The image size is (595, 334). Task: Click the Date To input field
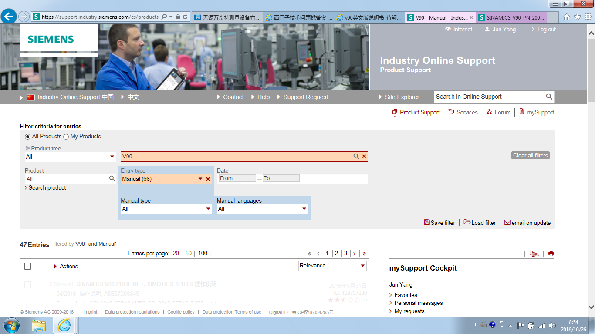click(281, 178)
